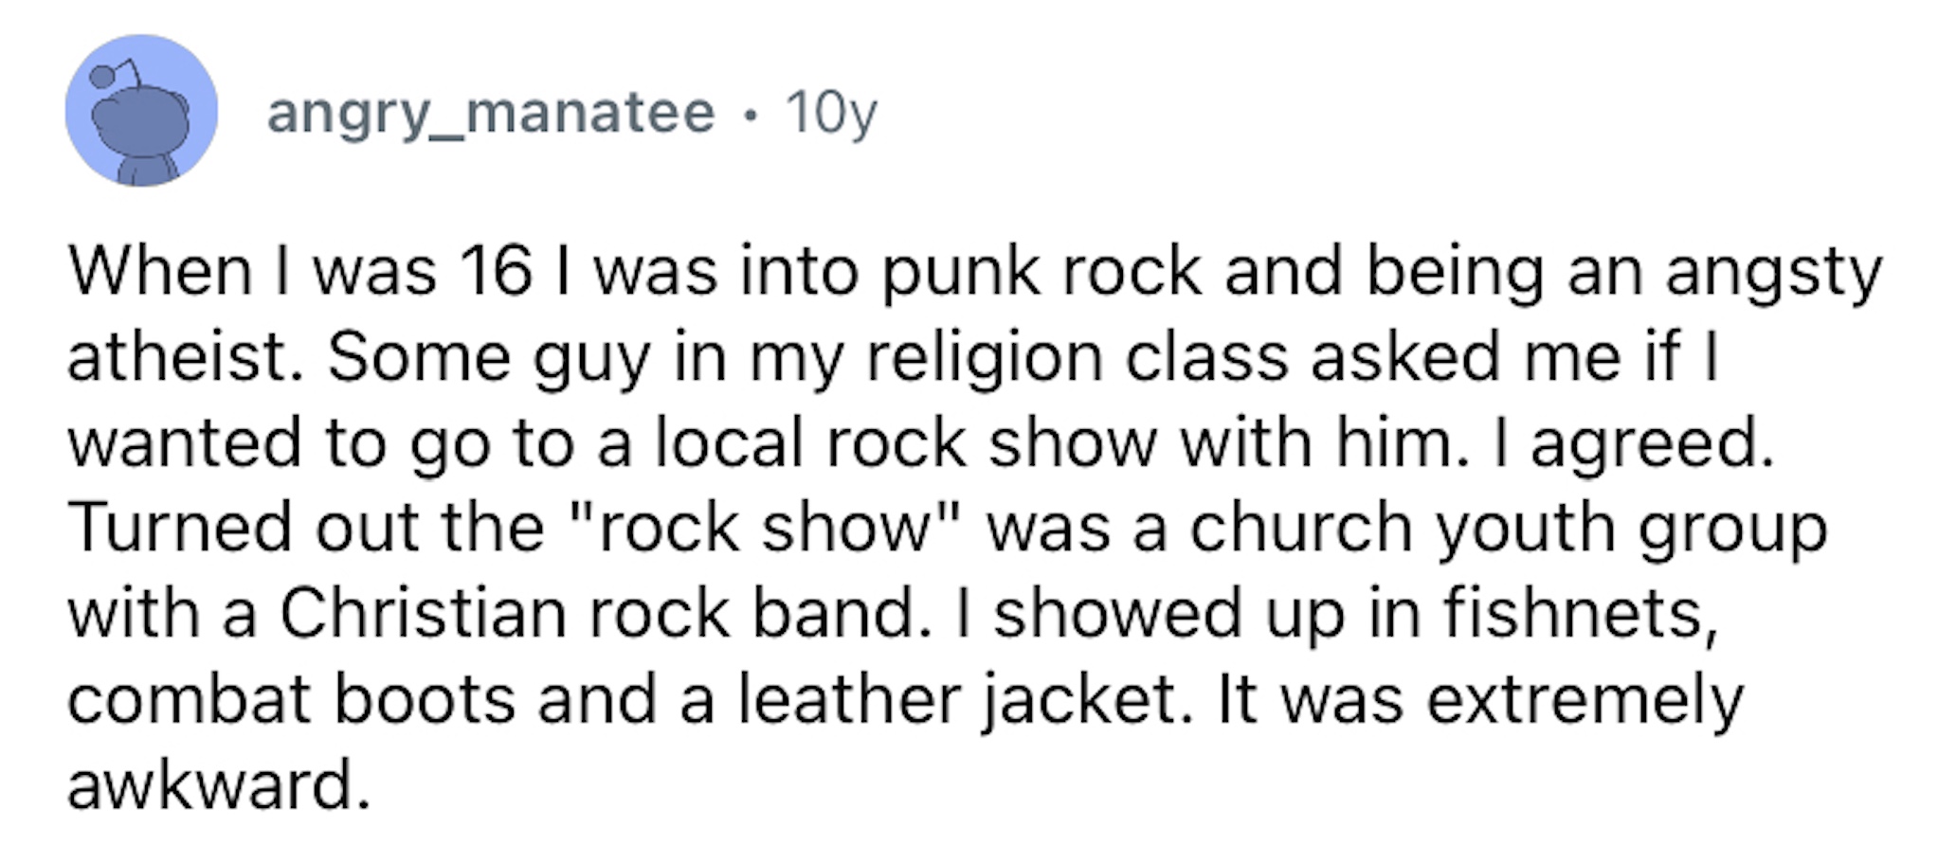Click the dot separator before the timestamp
Viewport: 1956px width, 845px height.
tap(751, 116)
